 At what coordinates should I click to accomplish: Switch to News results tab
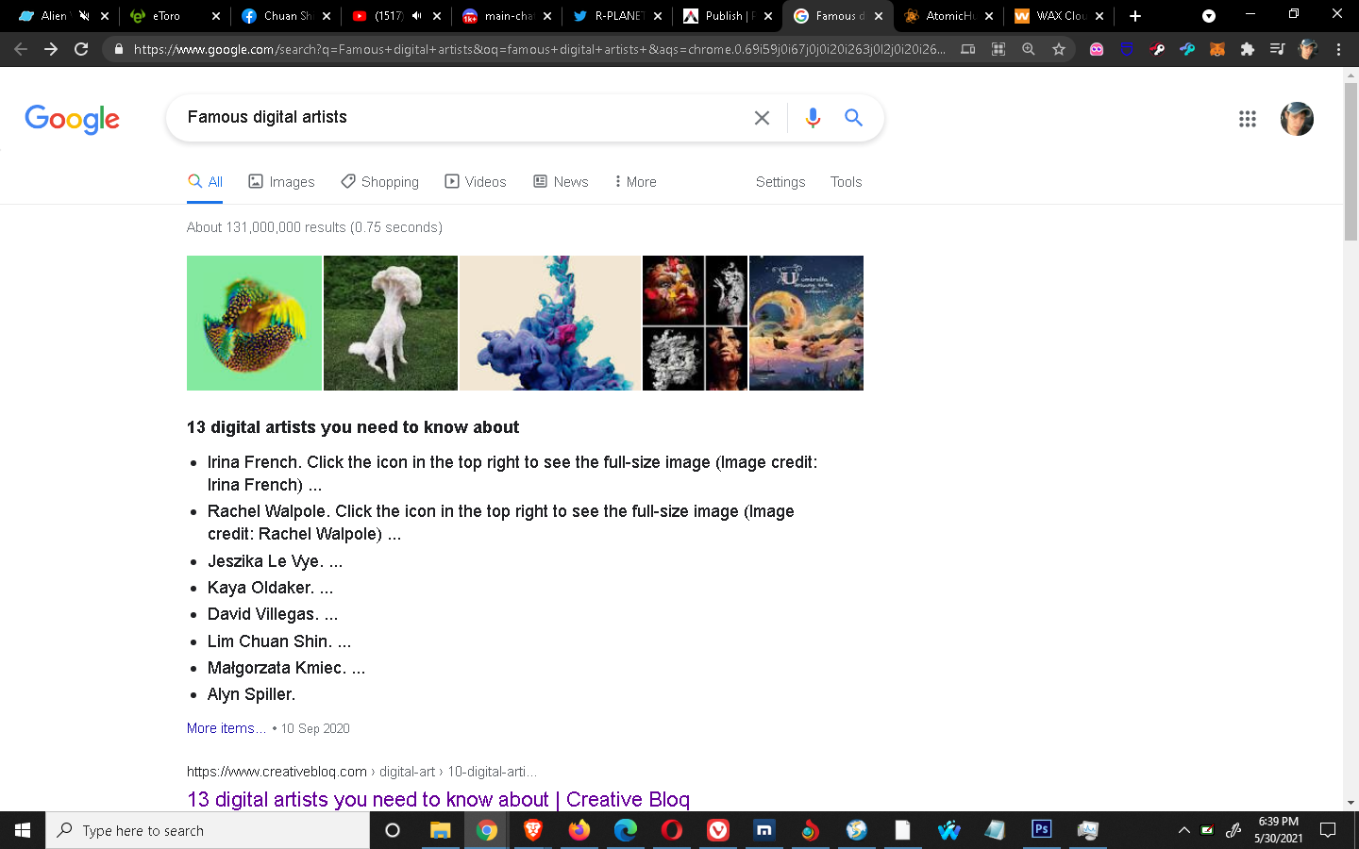561,182
